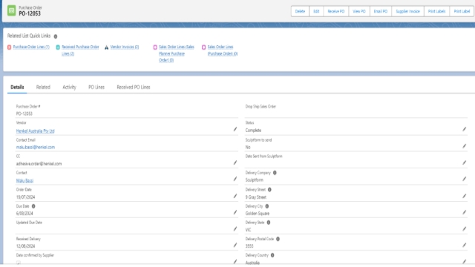Screen dimensions: 475x267
Task: Show Delivery State help info icon
Action: [269, 222]
